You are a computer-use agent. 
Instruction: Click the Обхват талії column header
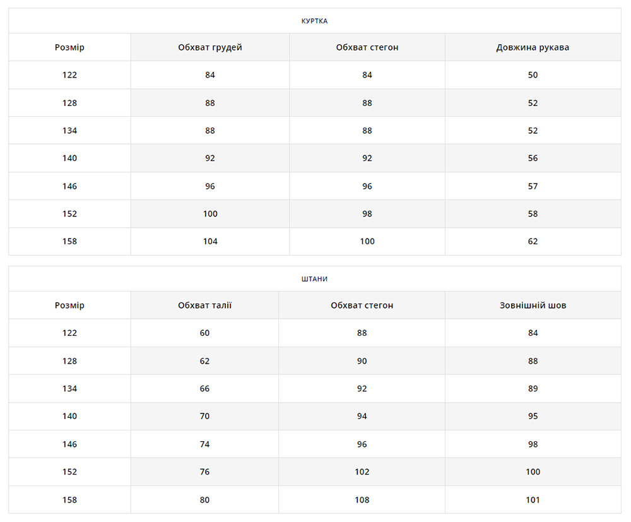point(204,305)
